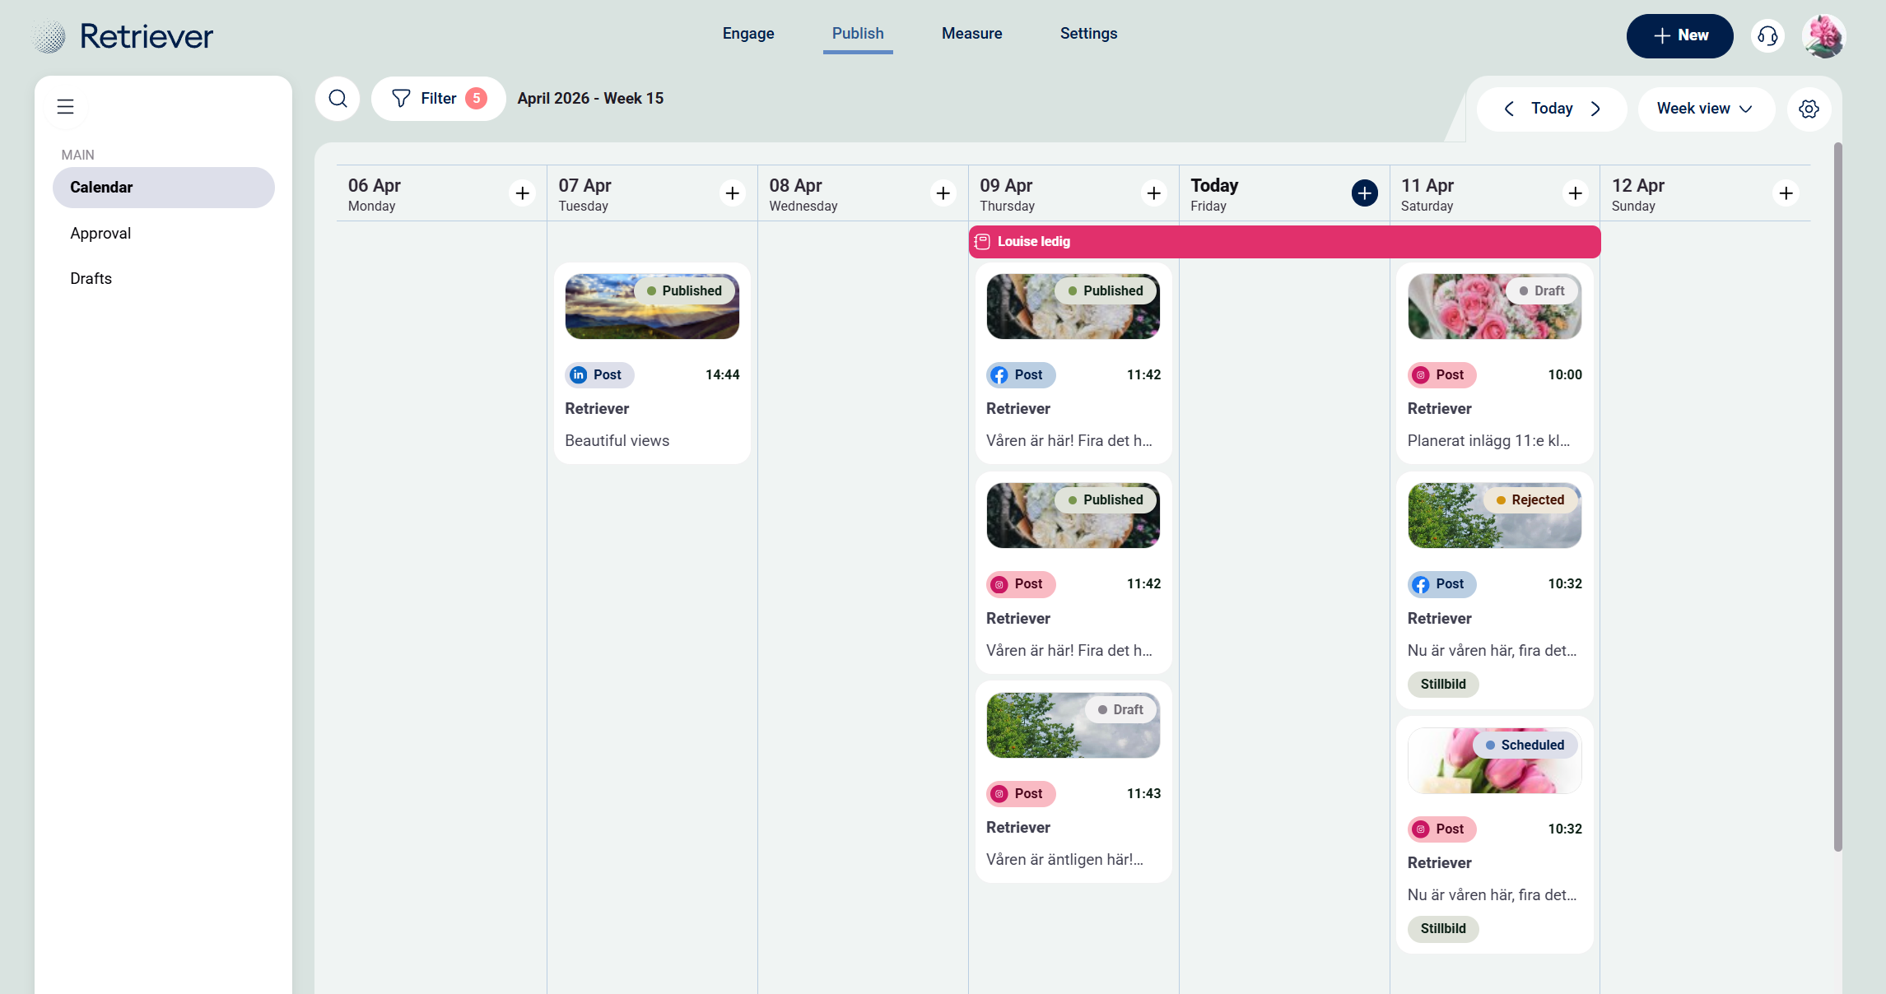The height and width of the screenshot is (994, 1886).
Task: Add post on 12 Apr Sunday
Action: pyautogui.click(x=1786, y=193)
